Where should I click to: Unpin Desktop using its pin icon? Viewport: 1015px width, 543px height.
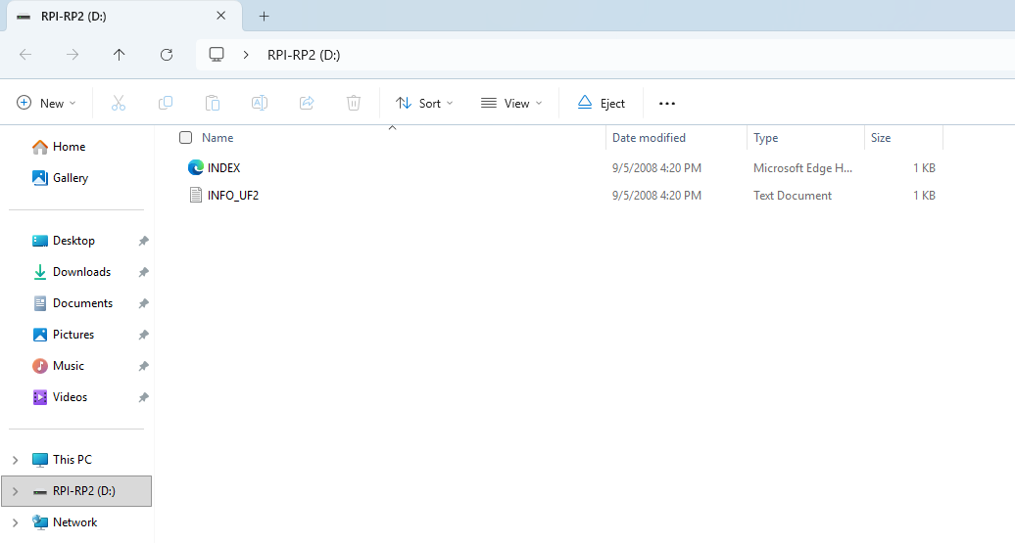pos(143,241)
